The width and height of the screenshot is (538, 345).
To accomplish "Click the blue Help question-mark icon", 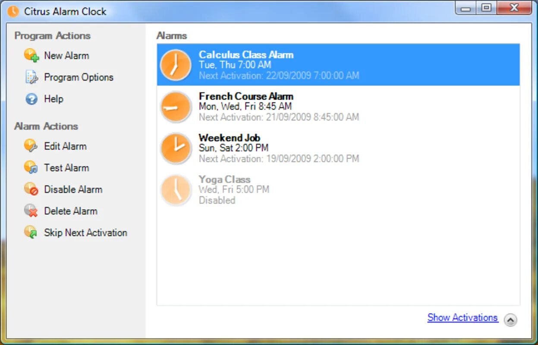I will [x=31, y=99].
